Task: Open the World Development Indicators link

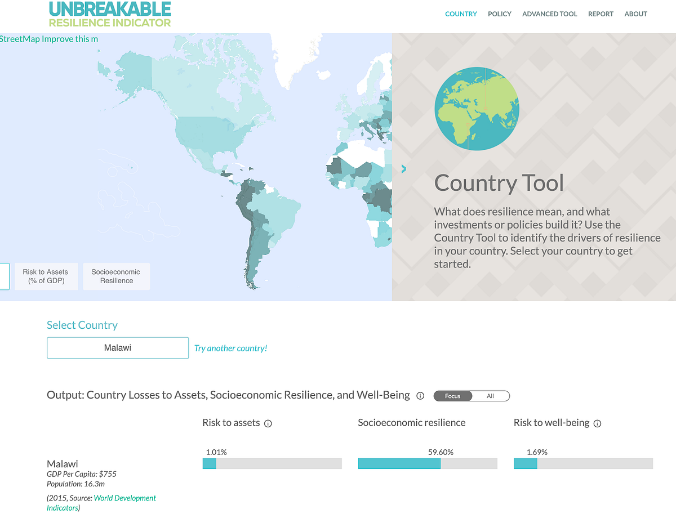Action: tap(124, 498)
